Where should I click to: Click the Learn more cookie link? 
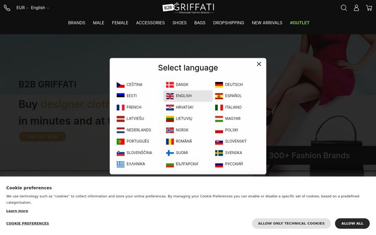coord(17,211)
